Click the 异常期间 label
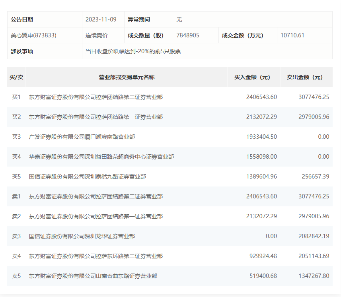 [139, 19]
